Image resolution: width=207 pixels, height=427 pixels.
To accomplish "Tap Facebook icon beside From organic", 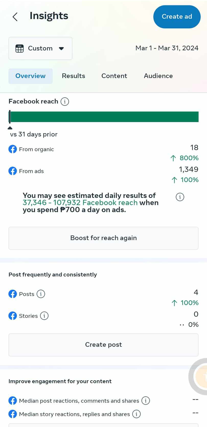I will 13,149.
